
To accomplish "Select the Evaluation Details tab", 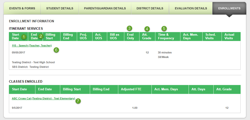I will [x=191, y=8].
